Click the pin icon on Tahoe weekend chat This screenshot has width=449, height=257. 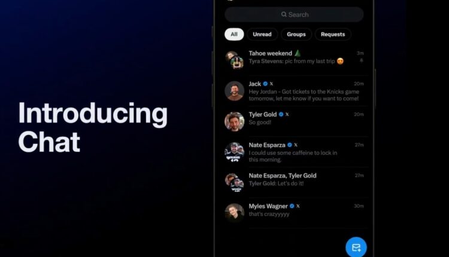[x=362, y=60]
